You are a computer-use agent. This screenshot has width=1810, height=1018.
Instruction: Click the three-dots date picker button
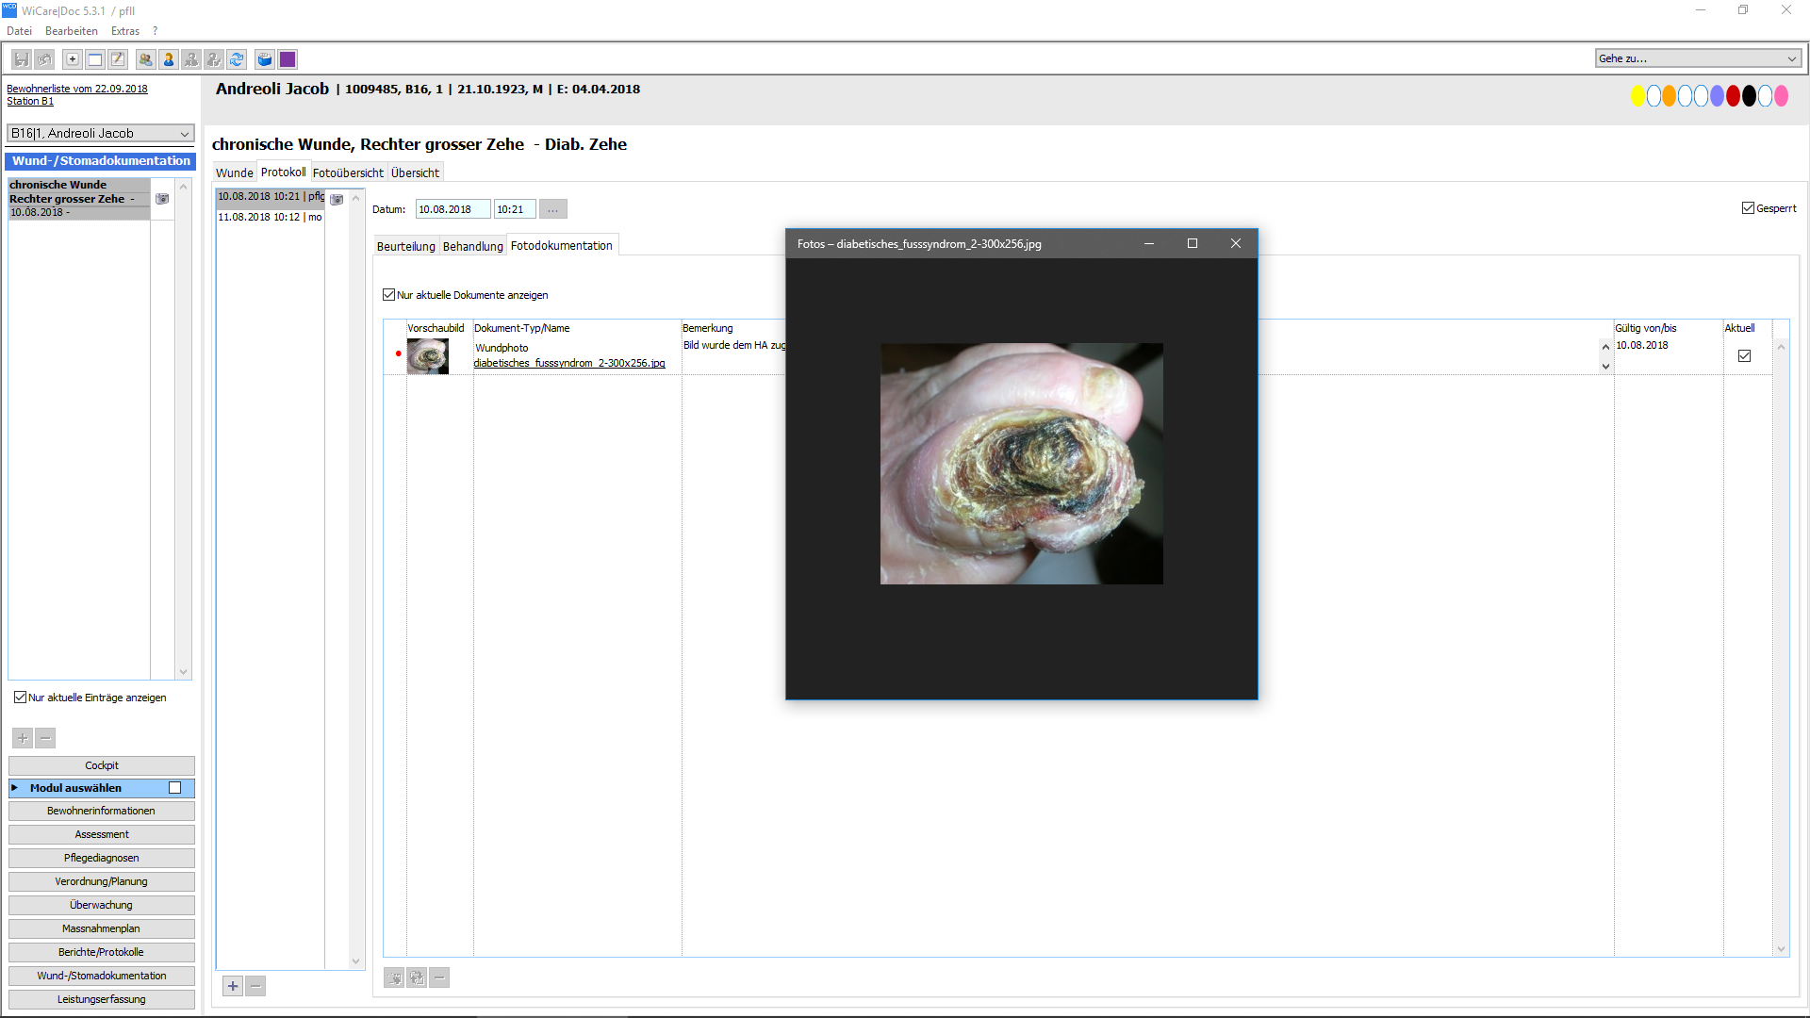[x=553, y=209]
